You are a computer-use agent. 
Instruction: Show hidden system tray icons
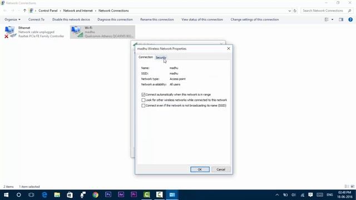277,195
